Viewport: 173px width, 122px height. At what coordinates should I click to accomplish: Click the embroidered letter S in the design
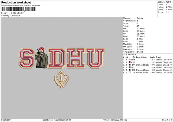tap(27, 58)
